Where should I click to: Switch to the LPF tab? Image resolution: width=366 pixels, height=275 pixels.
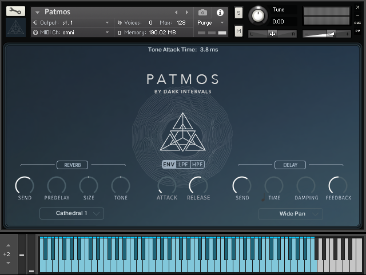coord(183,165)
